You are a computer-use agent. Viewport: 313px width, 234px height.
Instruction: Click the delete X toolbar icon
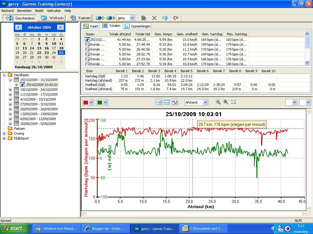154,18
